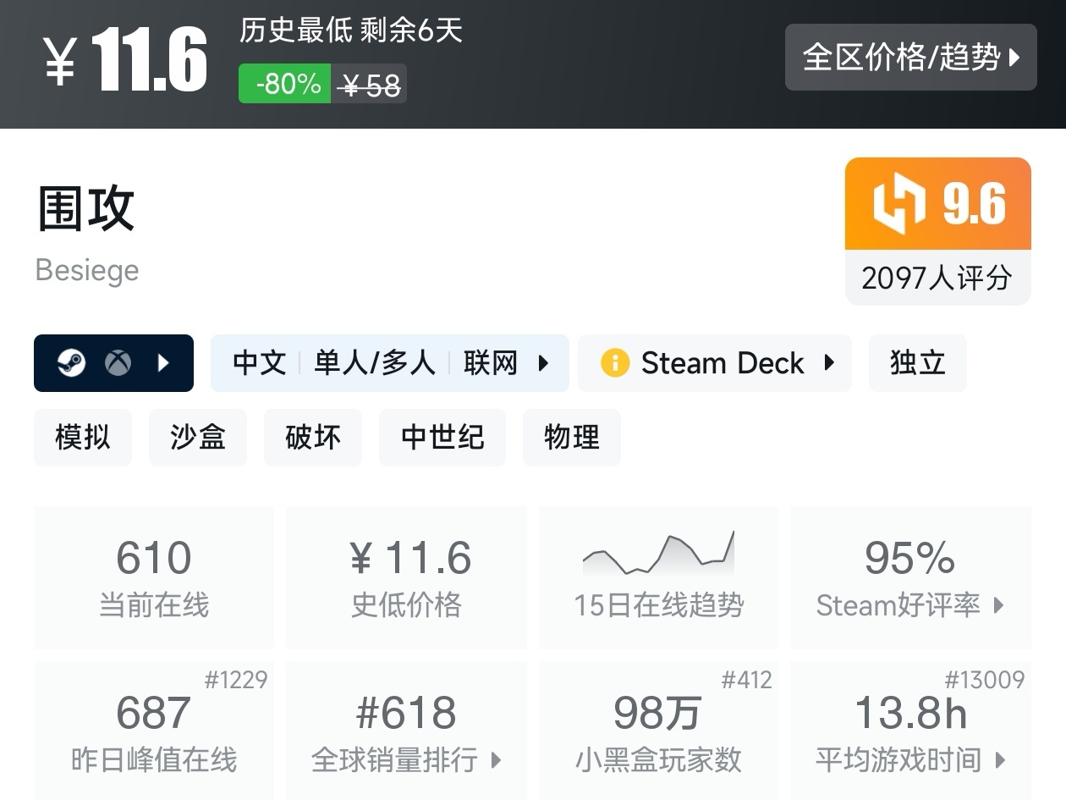
Task: Click the #13009 rank label
Action: coord(985,680)
